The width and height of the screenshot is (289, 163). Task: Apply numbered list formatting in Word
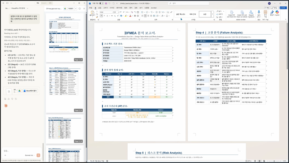[147, 12]
